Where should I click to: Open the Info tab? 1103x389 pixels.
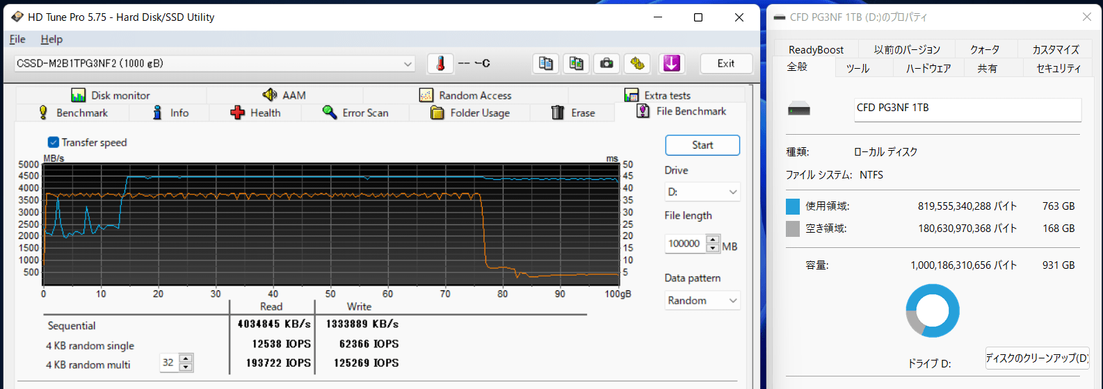click(170, 113)
